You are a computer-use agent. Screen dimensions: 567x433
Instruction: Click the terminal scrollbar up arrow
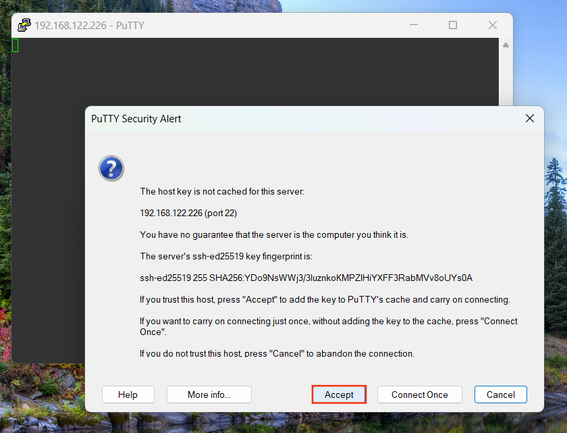[x=506, y=45]
